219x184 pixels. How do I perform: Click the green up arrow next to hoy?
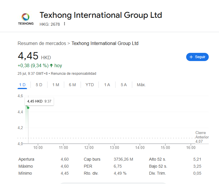51,65
